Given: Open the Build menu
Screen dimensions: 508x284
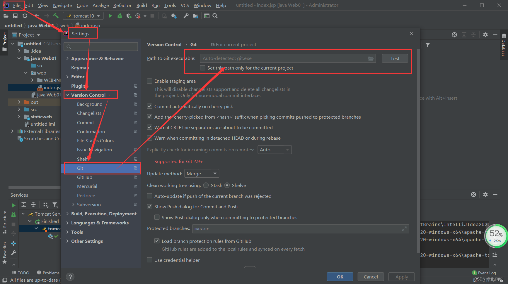Looking at the screenshot, I should [142, 5].
